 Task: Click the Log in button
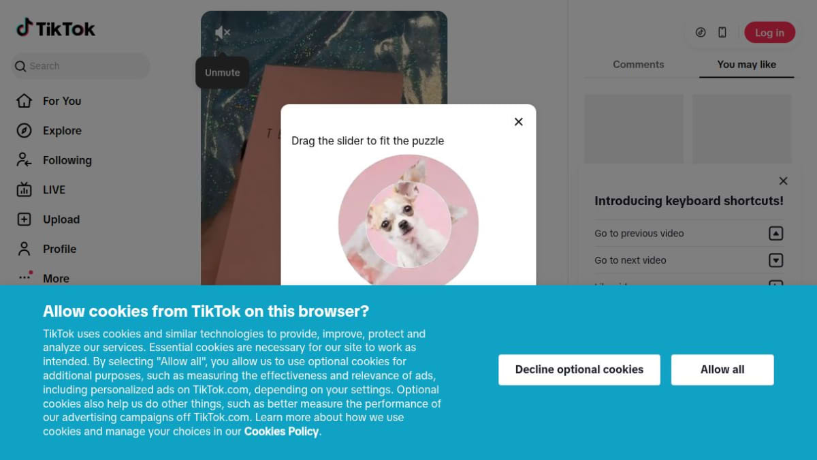click(769, 33)
